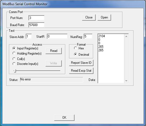Click the last Data row: the second 265 value
The height and width of the screenshot is (126, 146).
coord(101,50)
